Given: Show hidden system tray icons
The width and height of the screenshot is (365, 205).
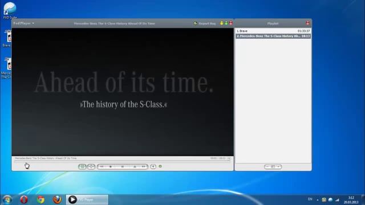Looking at the screenshot, I should click(318, 200).
